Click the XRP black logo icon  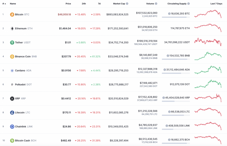click(x=12, y=99)
